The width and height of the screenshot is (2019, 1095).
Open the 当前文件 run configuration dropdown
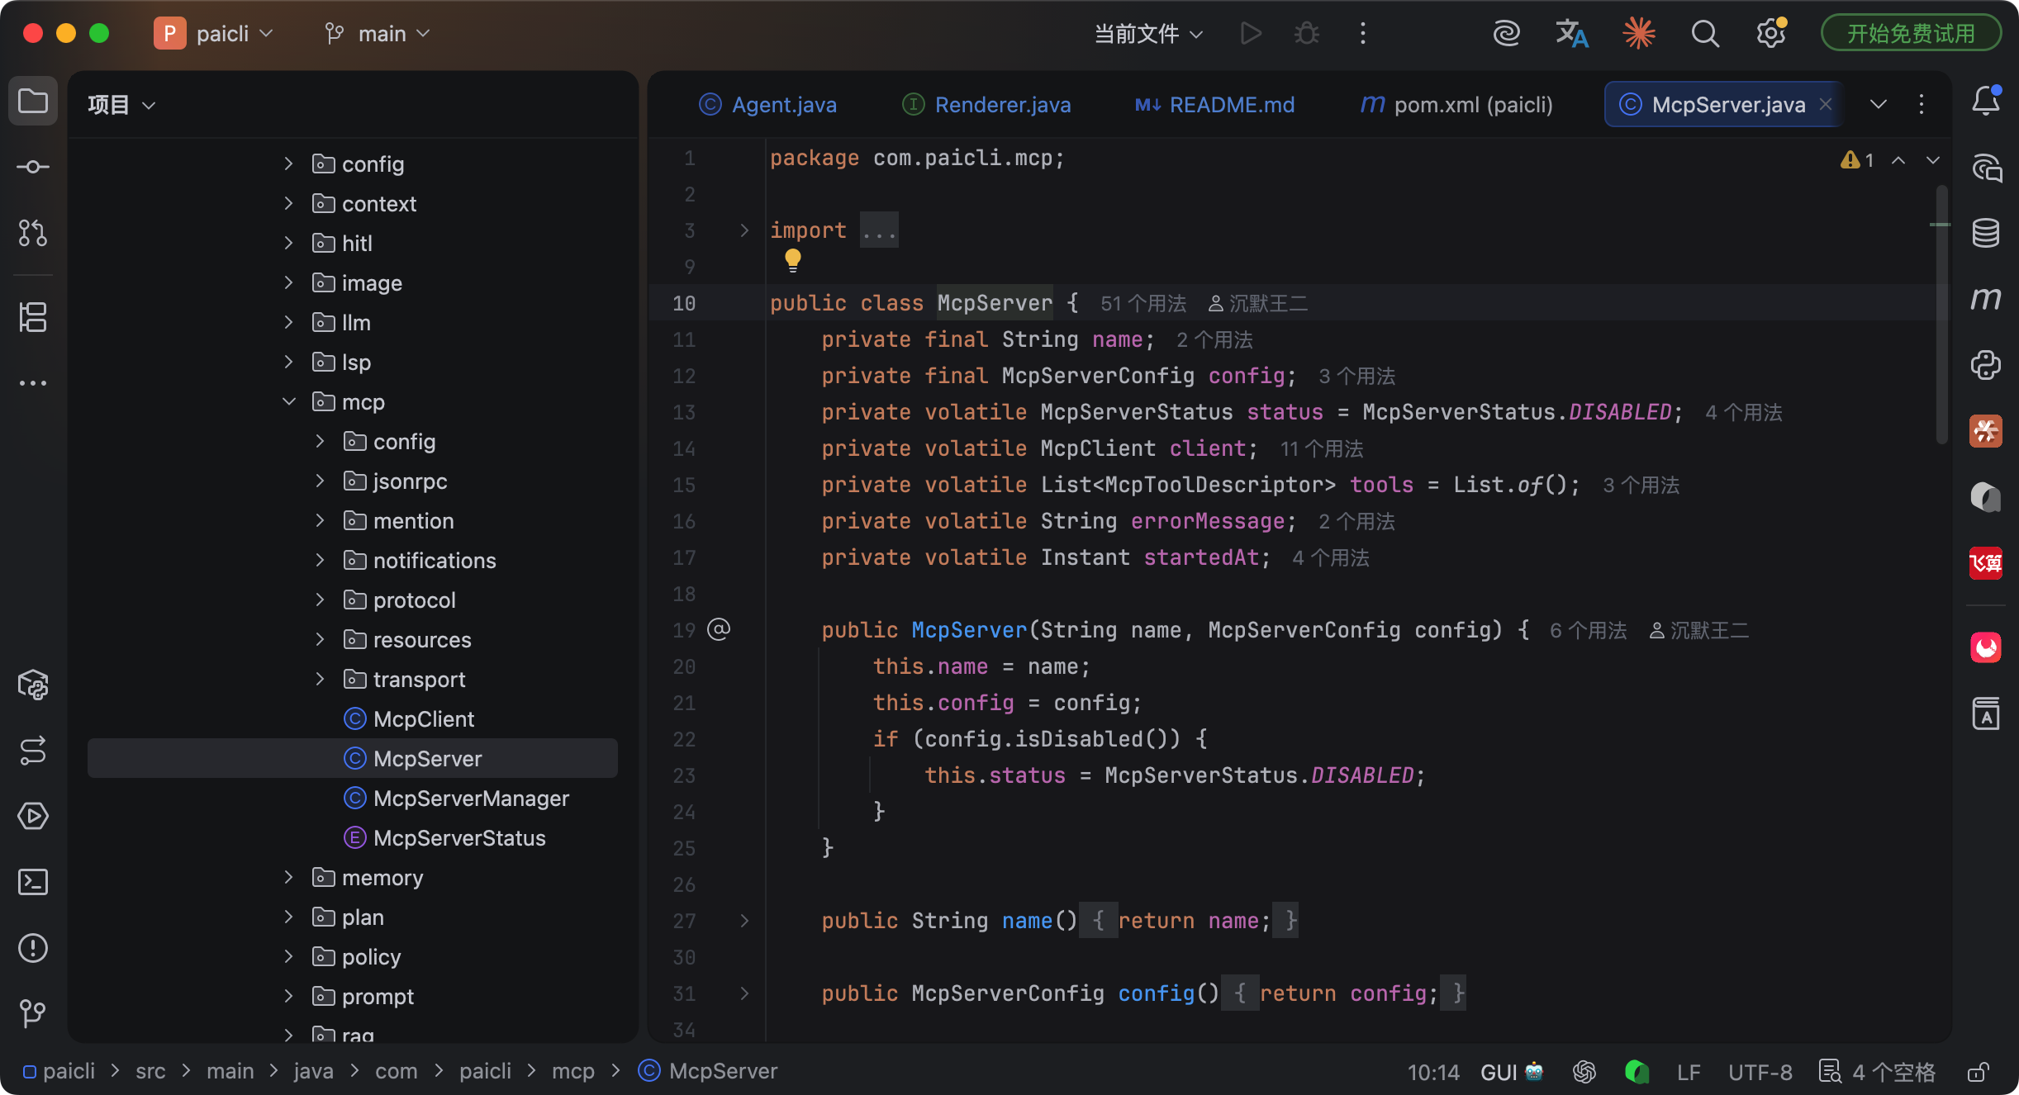click(1148, 34)
